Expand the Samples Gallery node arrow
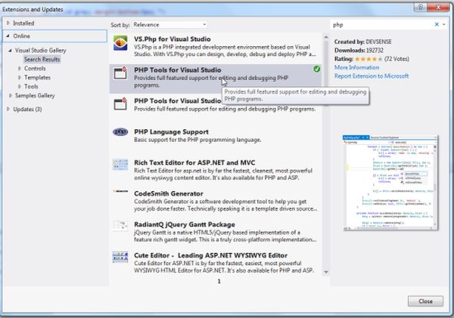The image size is (454, 318). [x=11, y=95]
